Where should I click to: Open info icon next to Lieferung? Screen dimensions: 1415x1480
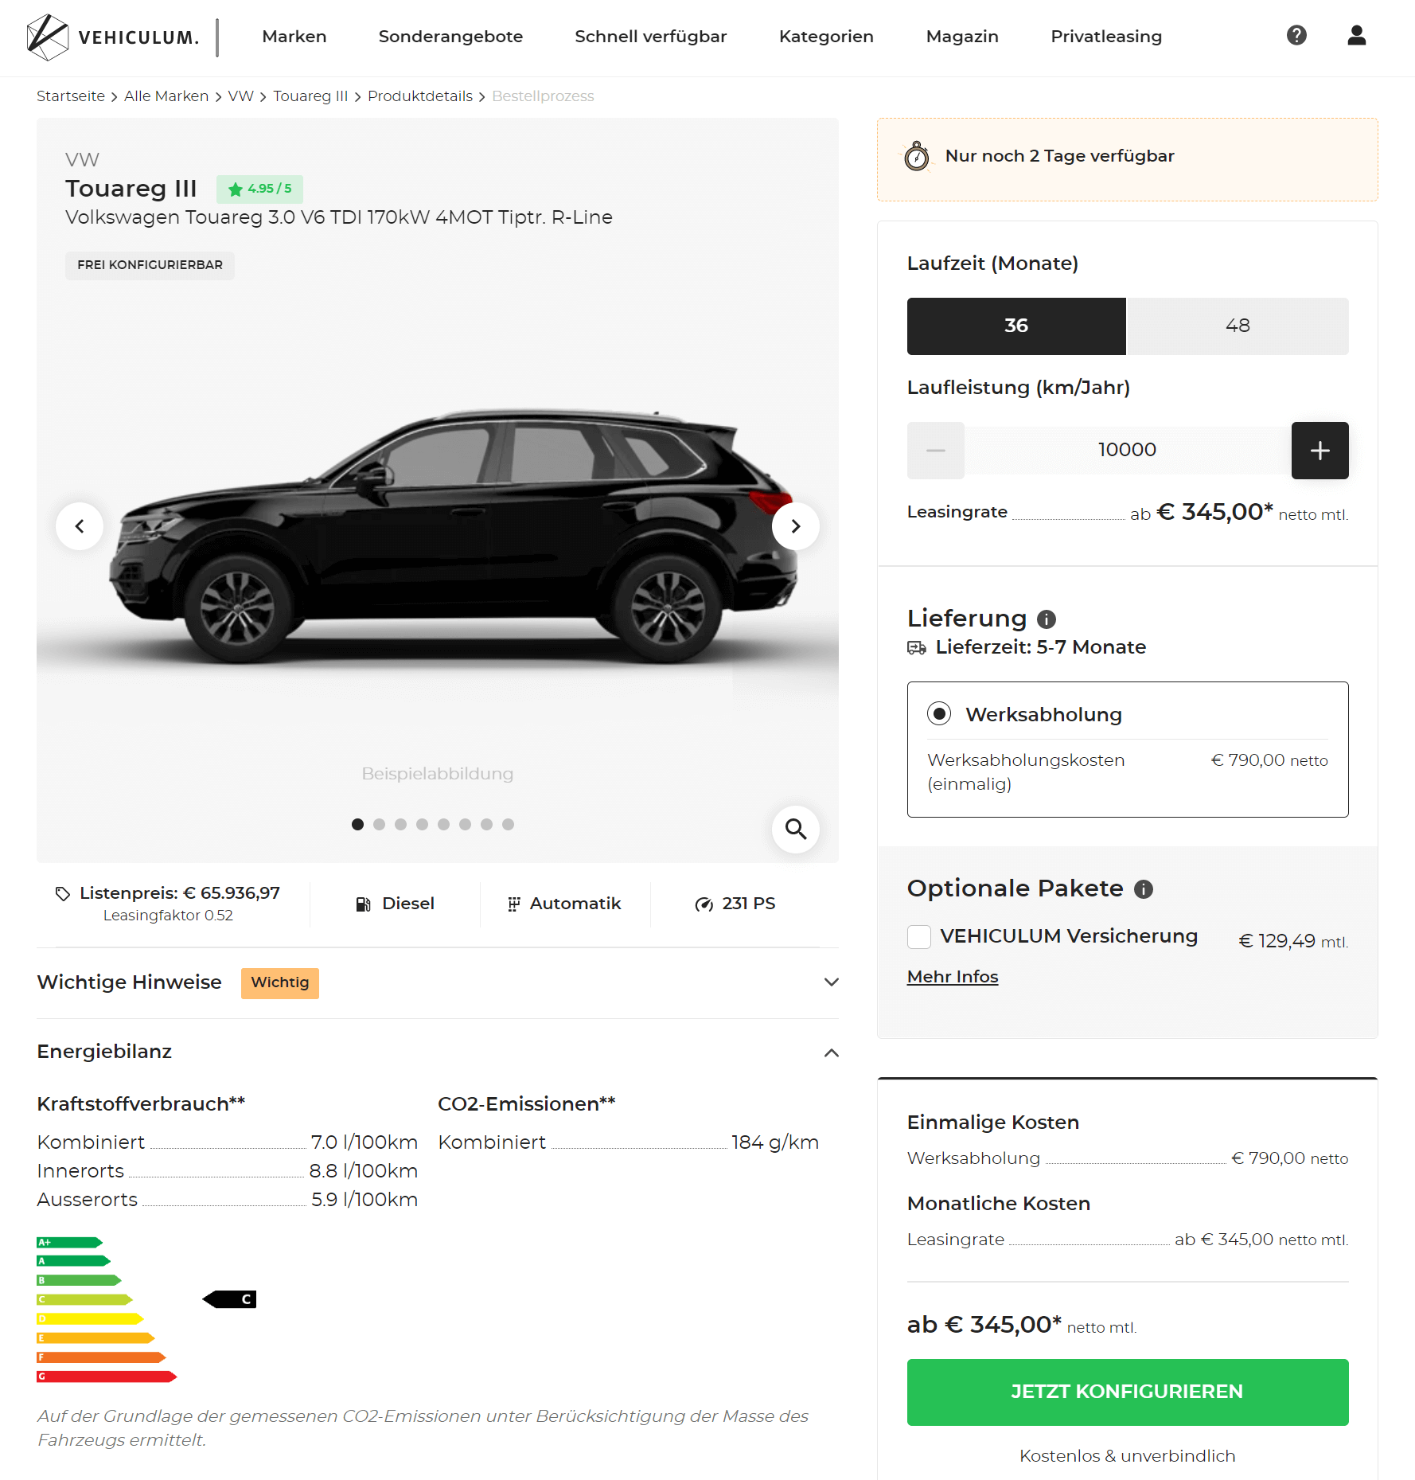[x=1047, y=619]
